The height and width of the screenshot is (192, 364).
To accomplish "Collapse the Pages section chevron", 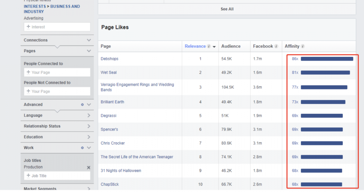I will pos(89,51).
